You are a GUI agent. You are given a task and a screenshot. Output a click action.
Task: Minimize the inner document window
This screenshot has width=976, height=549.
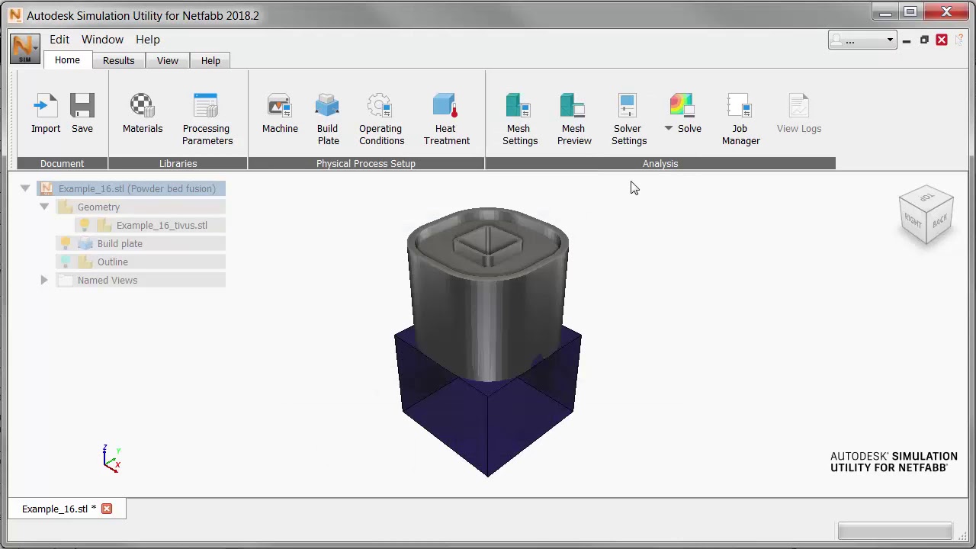pyautogui.click(x=907, y=40)
